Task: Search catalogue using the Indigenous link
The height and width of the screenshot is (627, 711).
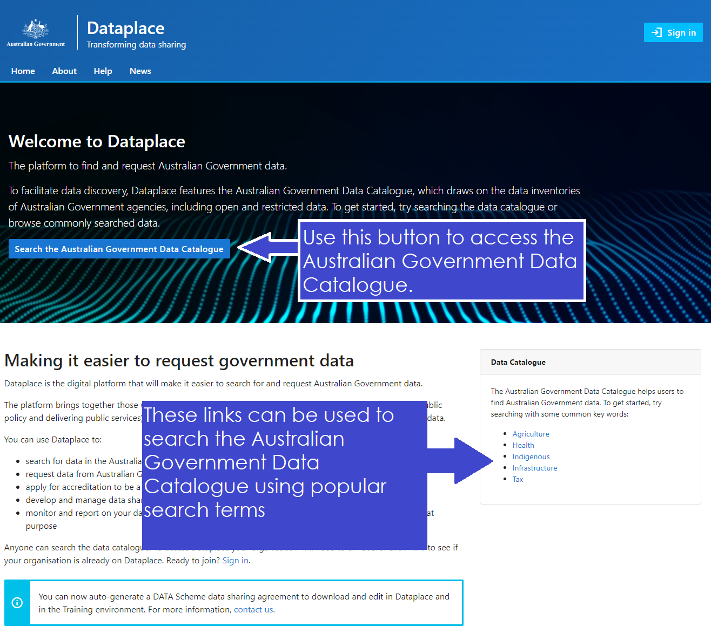Action: click(531, 456)
